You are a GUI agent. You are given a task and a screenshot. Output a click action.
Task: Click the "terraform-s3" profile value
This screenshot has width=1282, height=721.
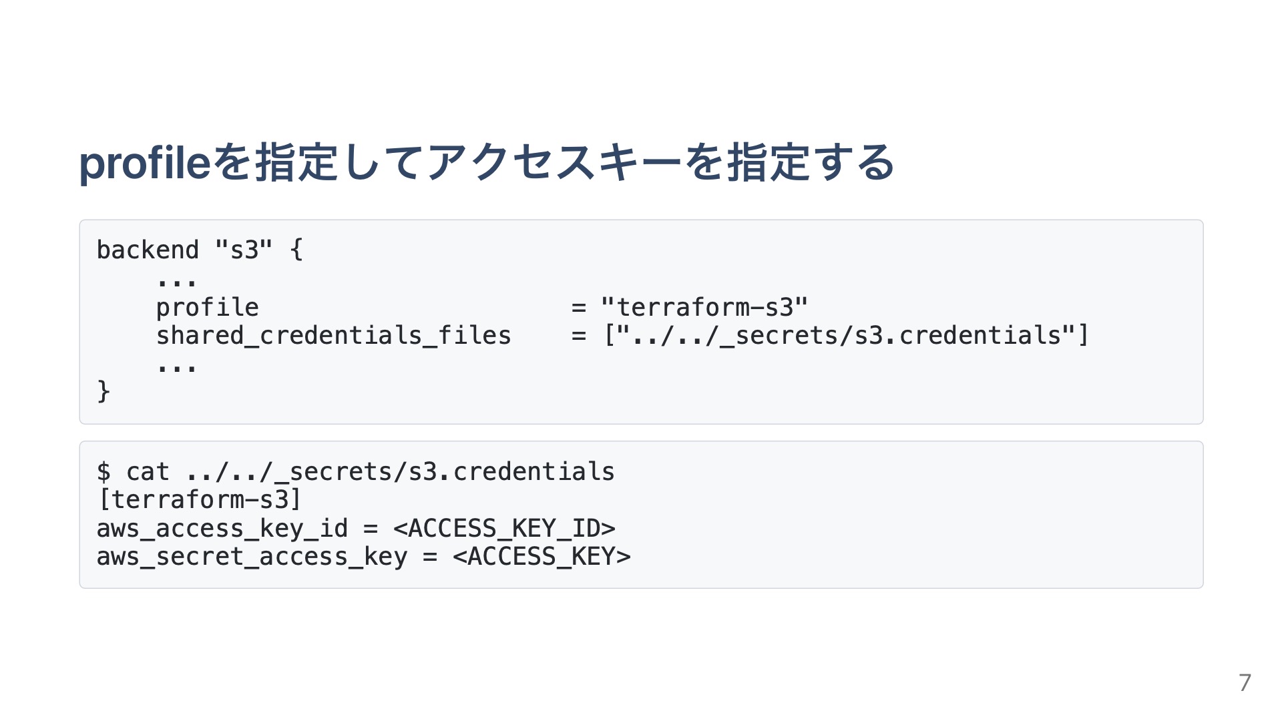coord(704,308)
